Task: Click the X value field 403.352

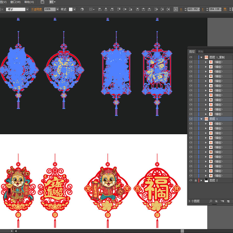Action: pyautogui.click(x=193, y=9)
